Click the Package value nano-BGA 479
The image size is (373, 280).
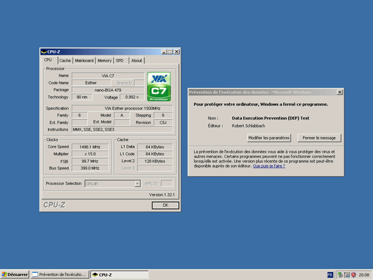click(x=108, y=90)
